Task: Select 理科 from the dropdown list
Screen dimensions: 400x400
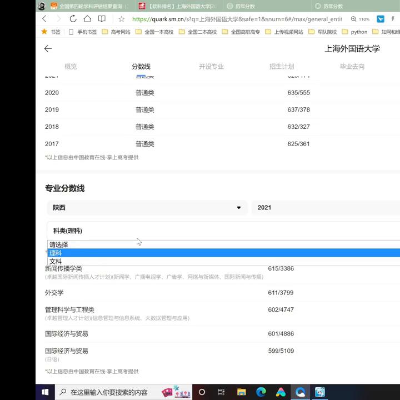Action: [224, 253]
